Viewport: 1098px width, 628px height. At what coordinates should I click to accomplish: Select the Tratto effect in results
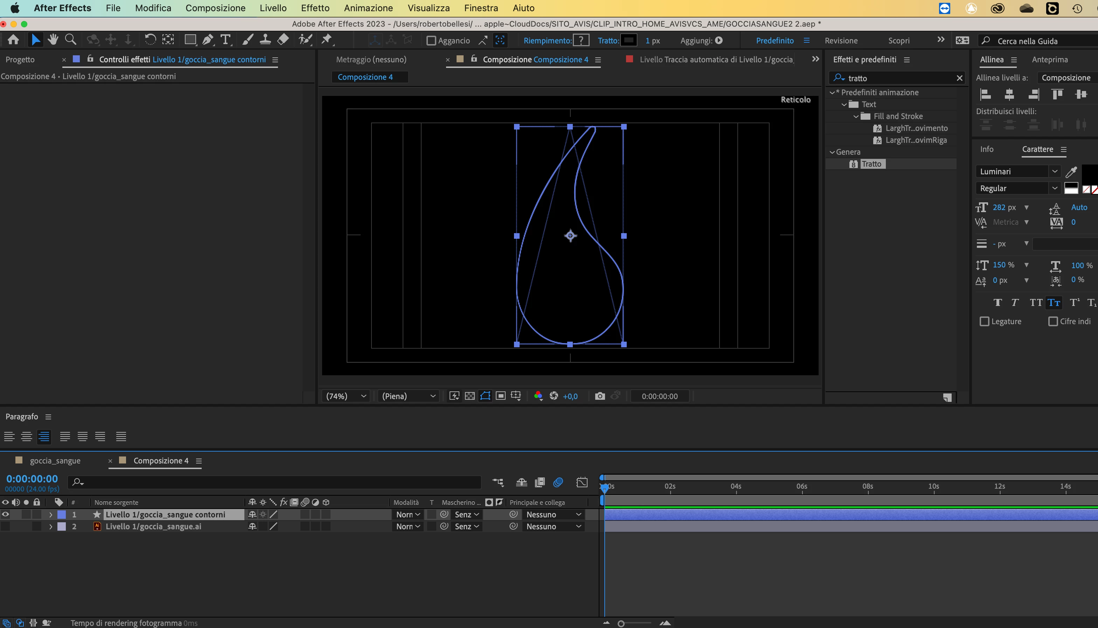click(871, 164)
